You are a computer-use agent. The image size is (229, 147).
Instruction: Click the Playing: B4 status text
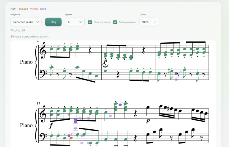click(18, 30)
